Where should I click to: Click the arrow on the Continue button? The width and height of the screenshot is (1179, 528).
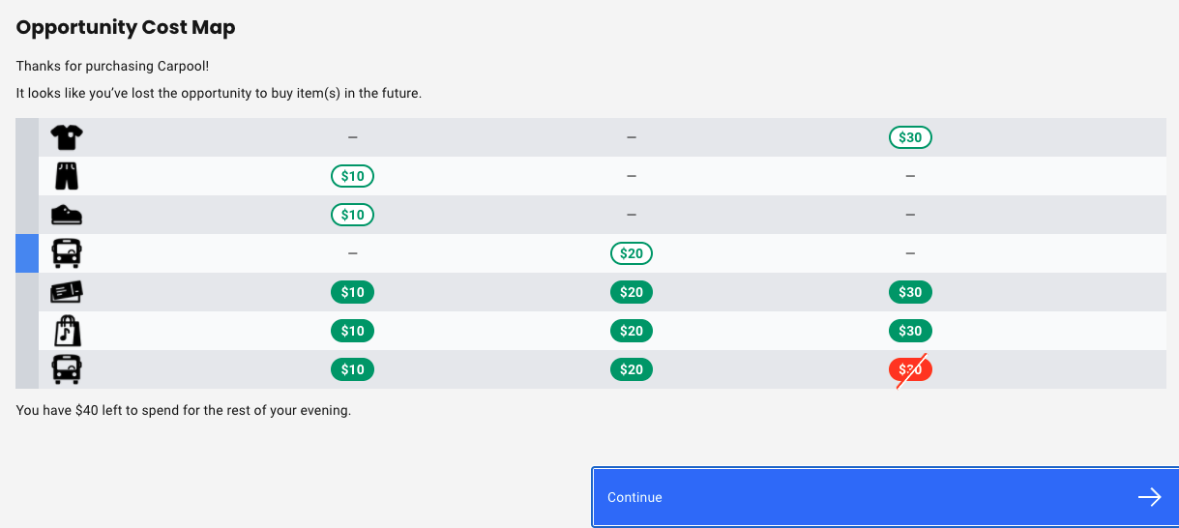coord(1149,497)
